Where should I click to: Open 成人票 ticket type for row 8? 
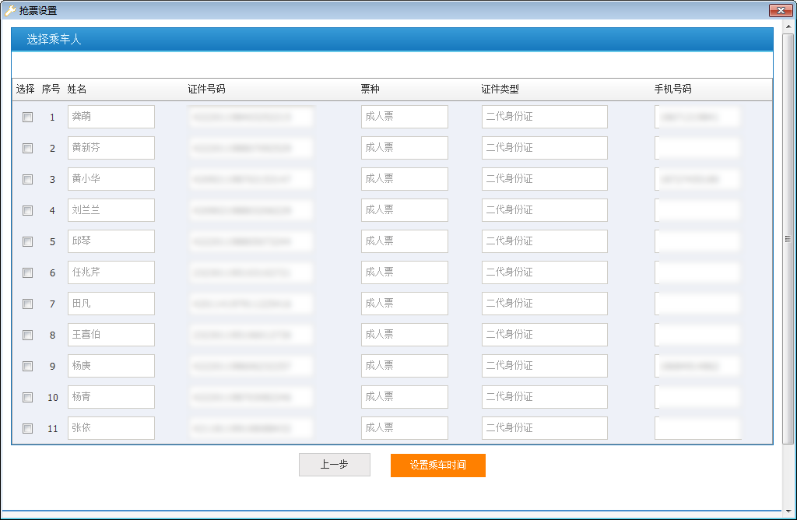(405, 335)
